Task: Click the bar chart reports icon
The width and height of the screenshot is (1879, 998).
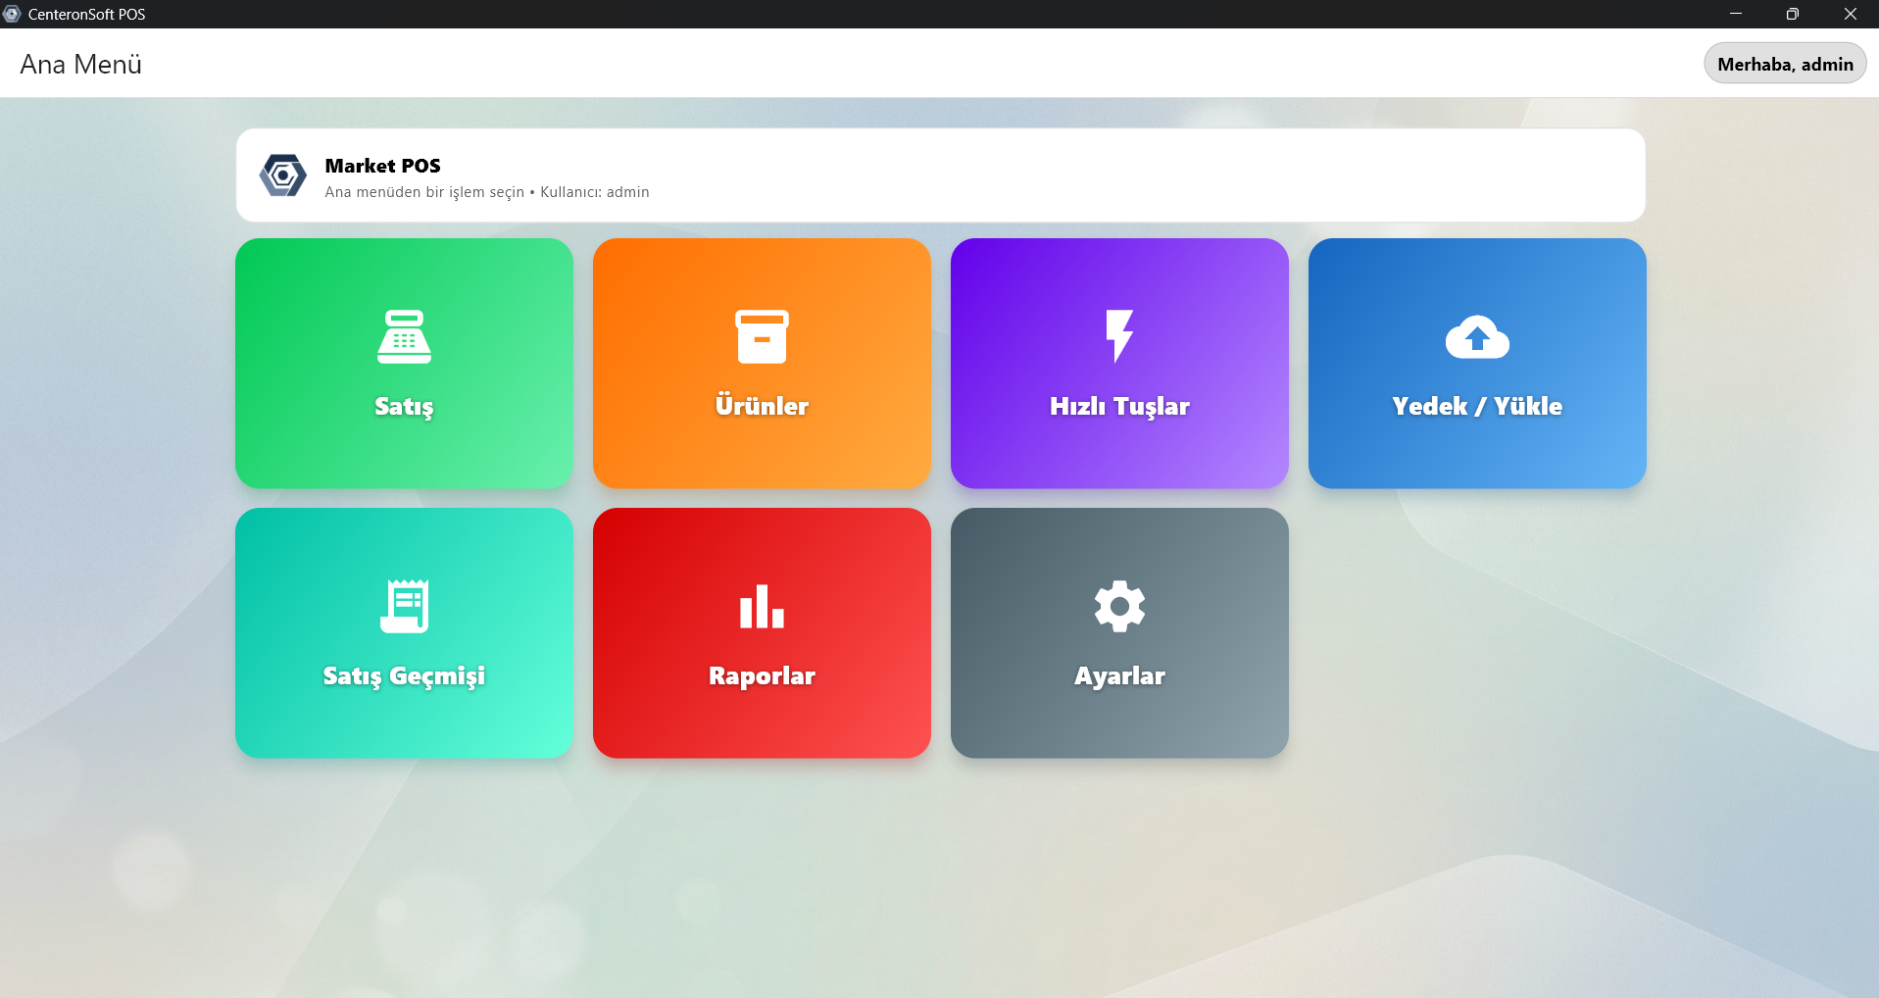Action: click(x=762, y=606)
